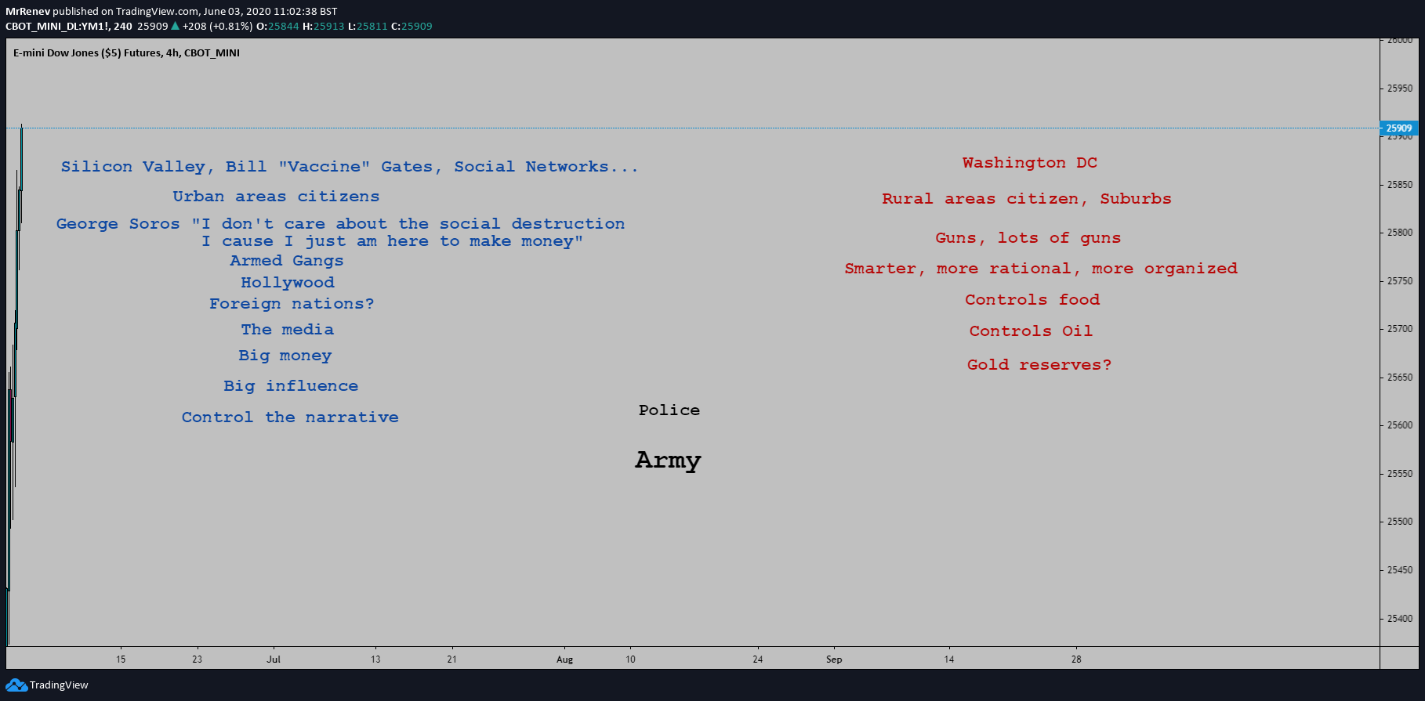Select the 'Police' annotation

[x=669, y=410]
